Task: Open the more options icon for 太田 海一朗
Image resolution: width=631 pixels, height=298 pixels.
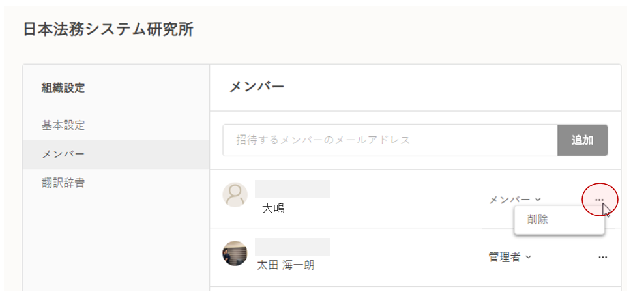Action: tap(602, 258)
